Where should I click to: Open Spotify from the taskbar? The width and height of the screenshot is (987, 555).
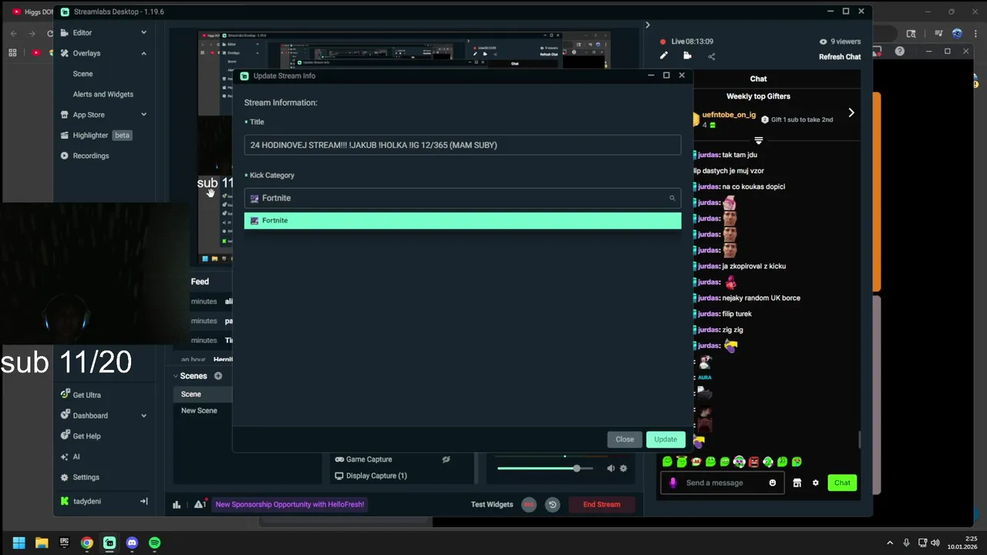point(154,543)
